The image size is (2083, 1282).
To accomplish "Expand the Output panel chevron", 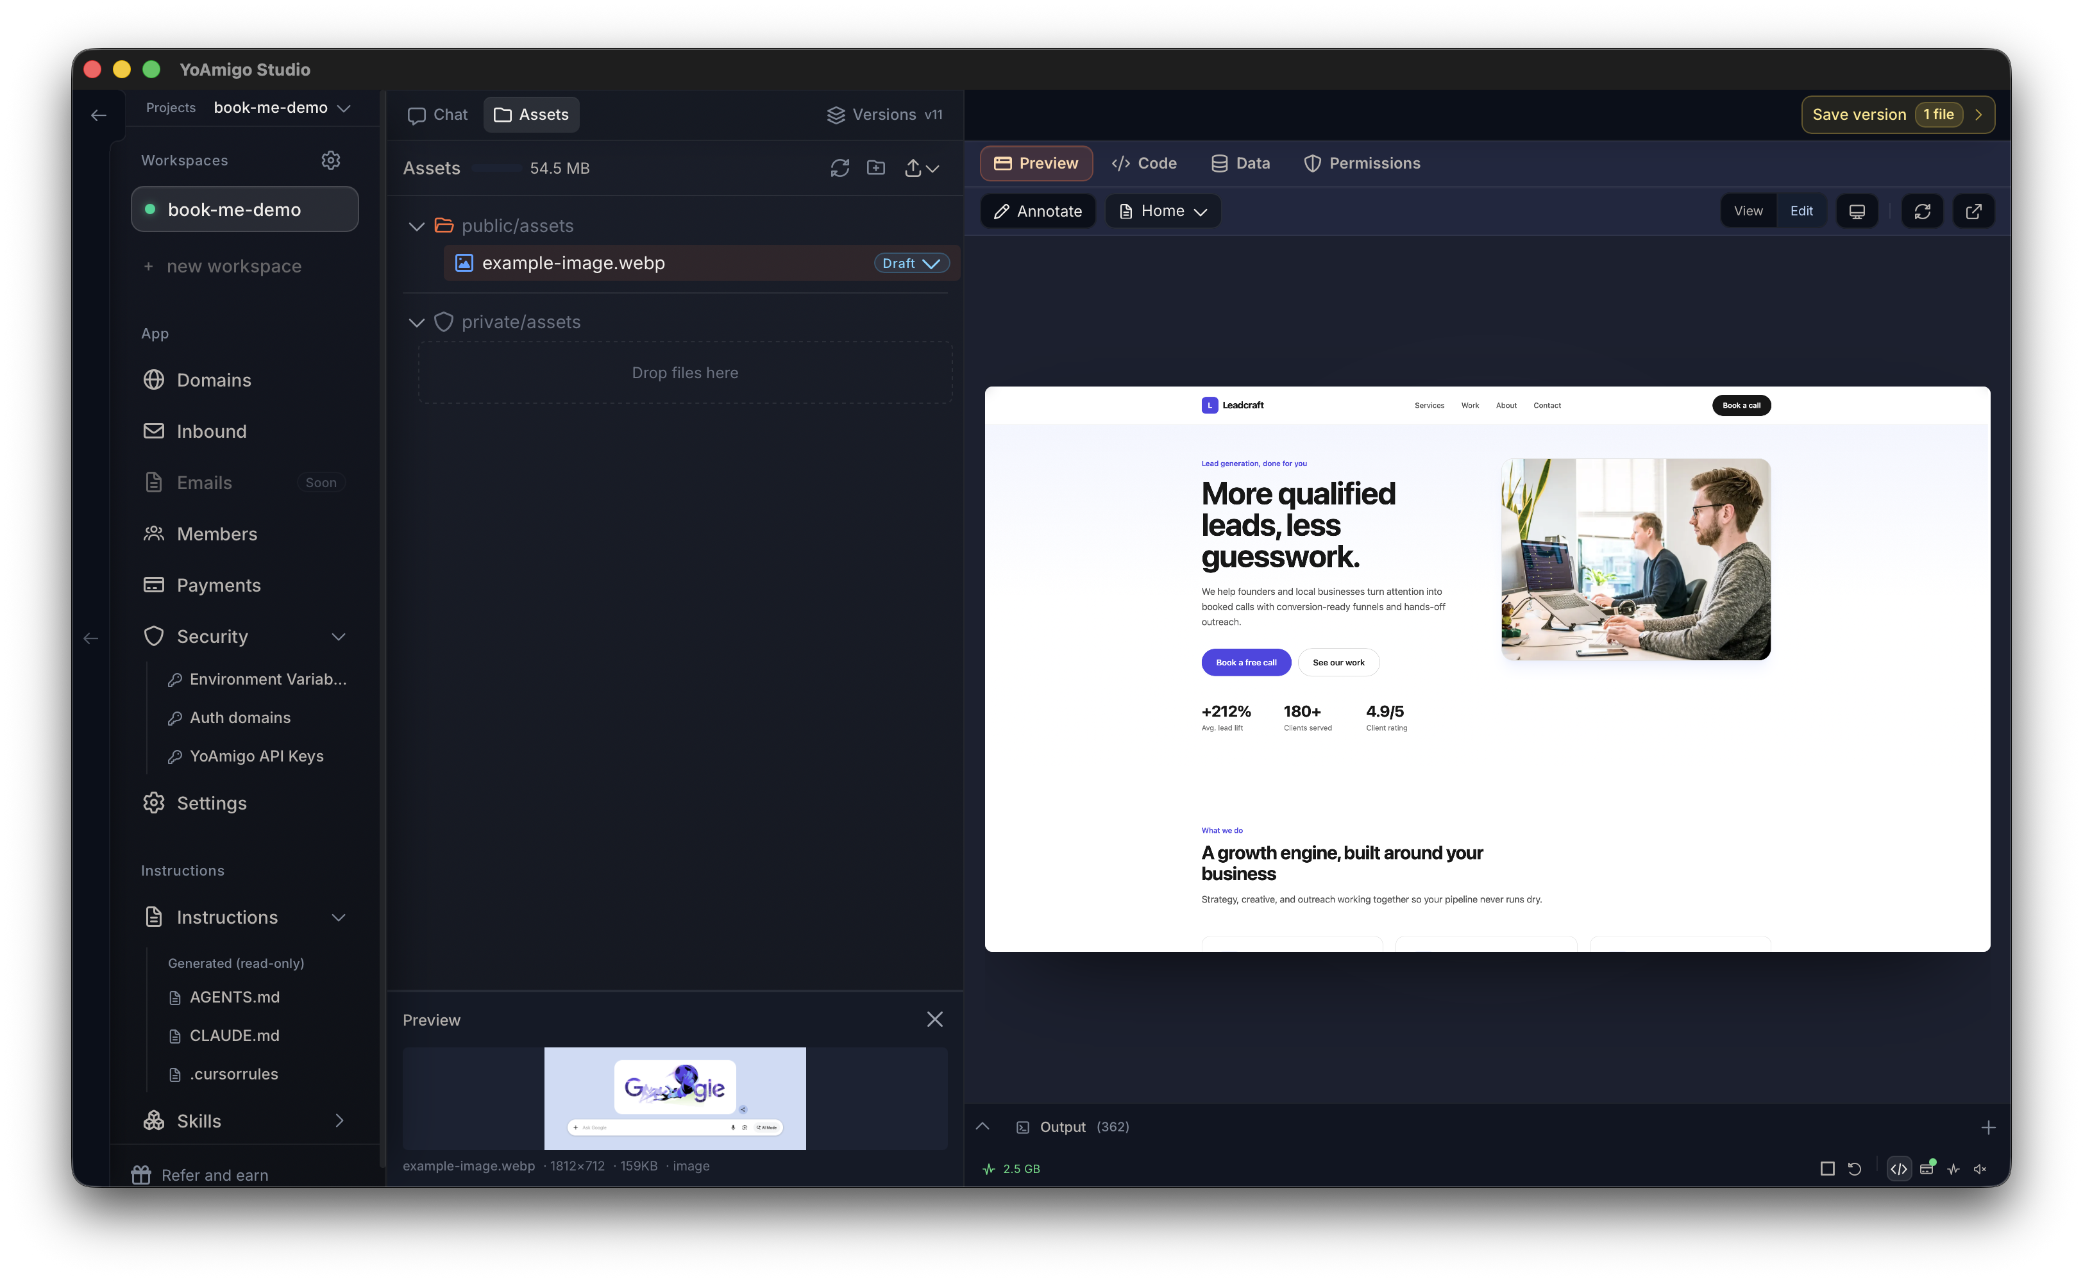I will (x=982, y=1126).
